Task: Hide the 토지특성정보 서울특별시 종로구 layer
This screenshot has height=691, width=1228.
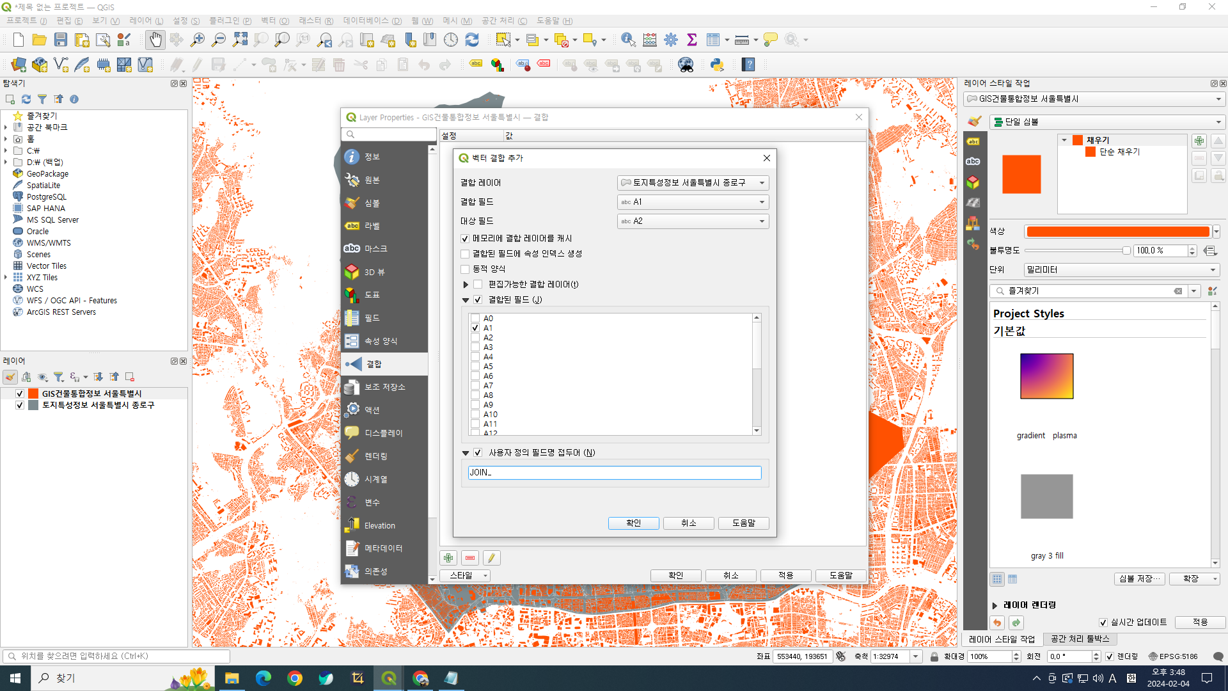Action: 20,405
